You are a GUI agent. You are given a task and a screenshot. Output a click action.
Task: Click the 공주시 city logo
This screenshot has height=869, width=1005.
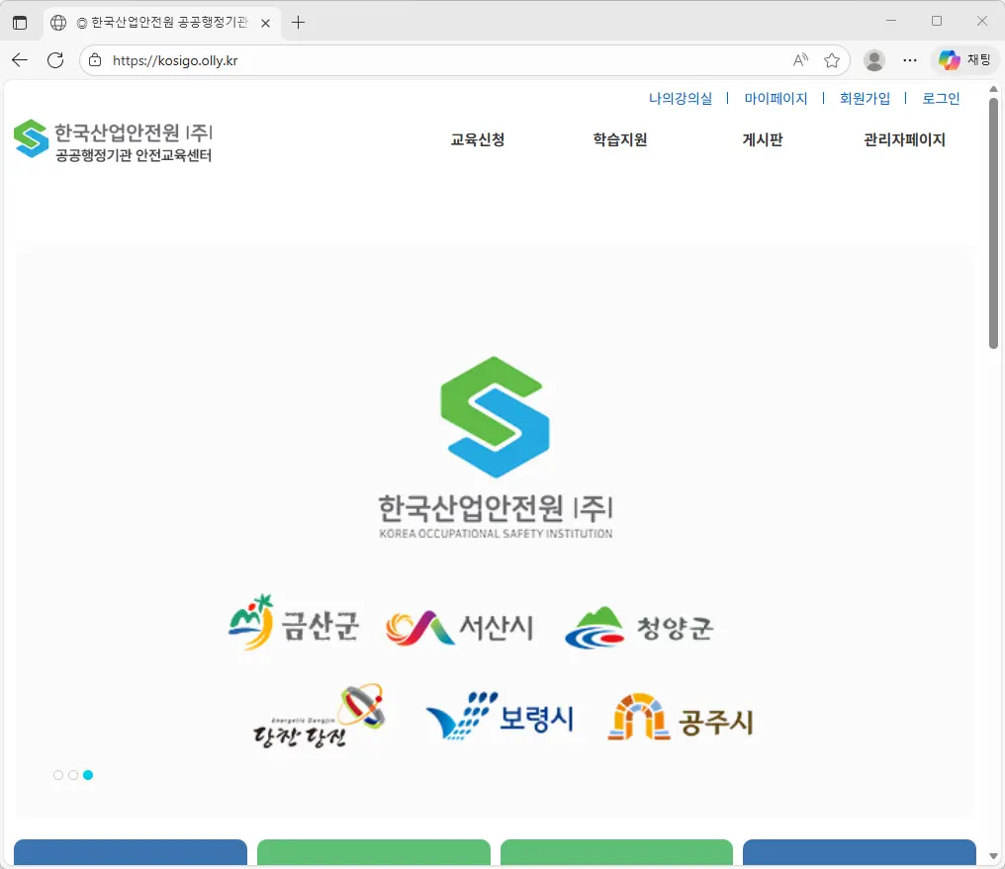point(680,715)
